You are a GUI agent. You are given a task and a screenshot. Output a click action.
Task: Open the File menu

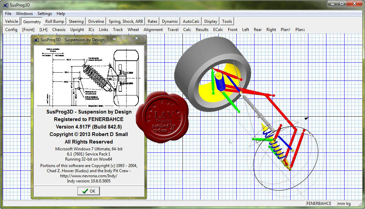coord(8,14)
